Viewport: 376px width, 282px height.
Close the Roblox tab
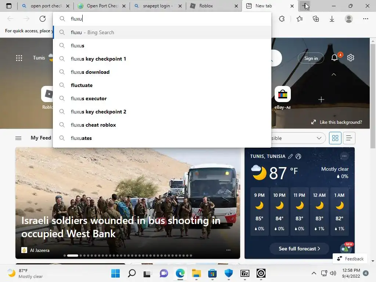(x=236, y=6)
